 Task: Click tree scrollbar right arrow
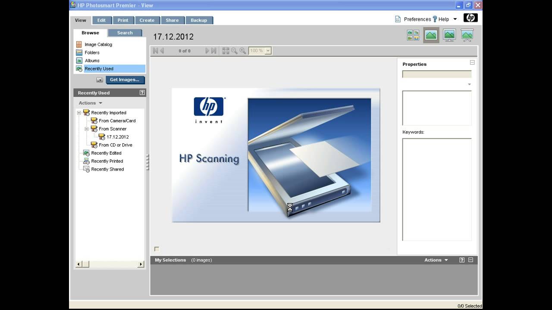(x=141, y=264)
